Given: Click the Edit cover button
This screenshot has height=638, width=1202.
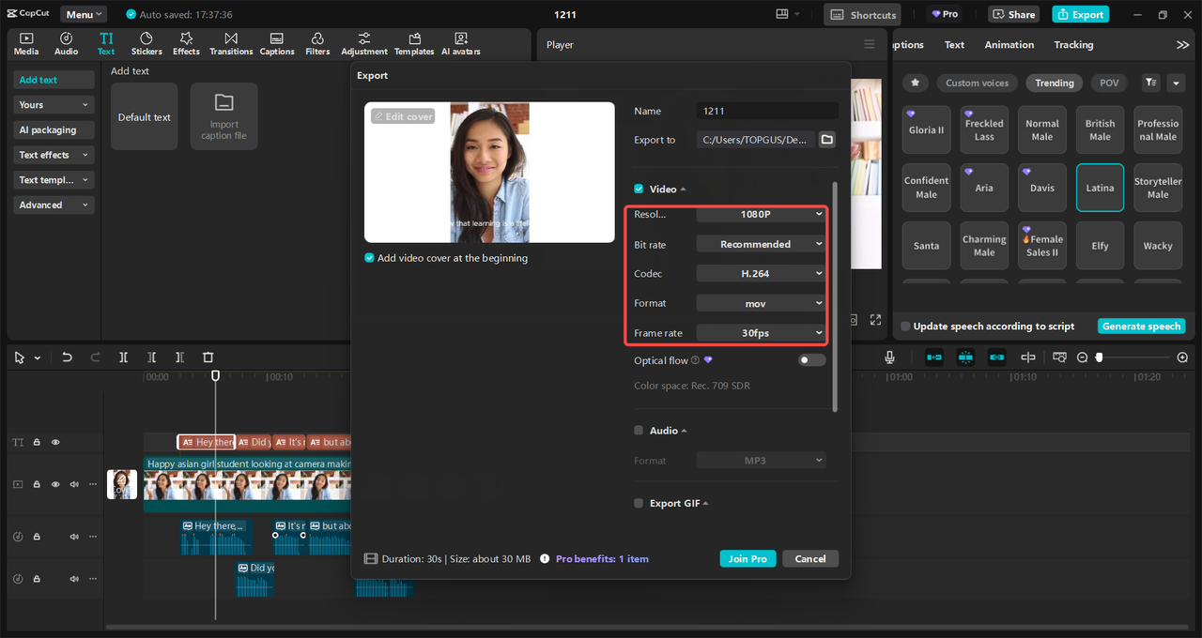Looking at the screenshot, I should (402, 116).
